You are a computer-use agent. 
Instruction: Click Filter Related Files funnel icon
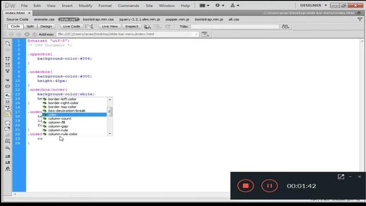360,19
